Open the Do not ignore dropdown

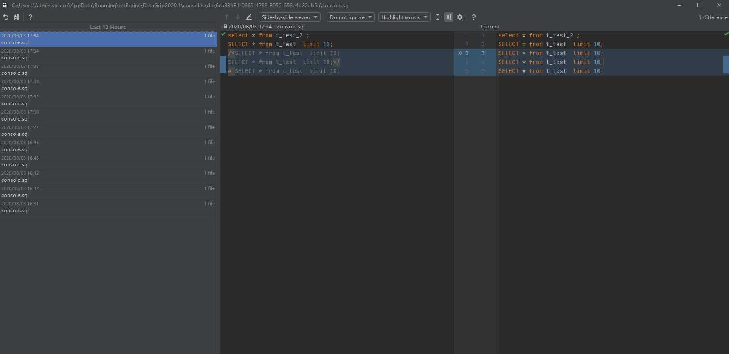pyautogui.click(x=351, y=17)
